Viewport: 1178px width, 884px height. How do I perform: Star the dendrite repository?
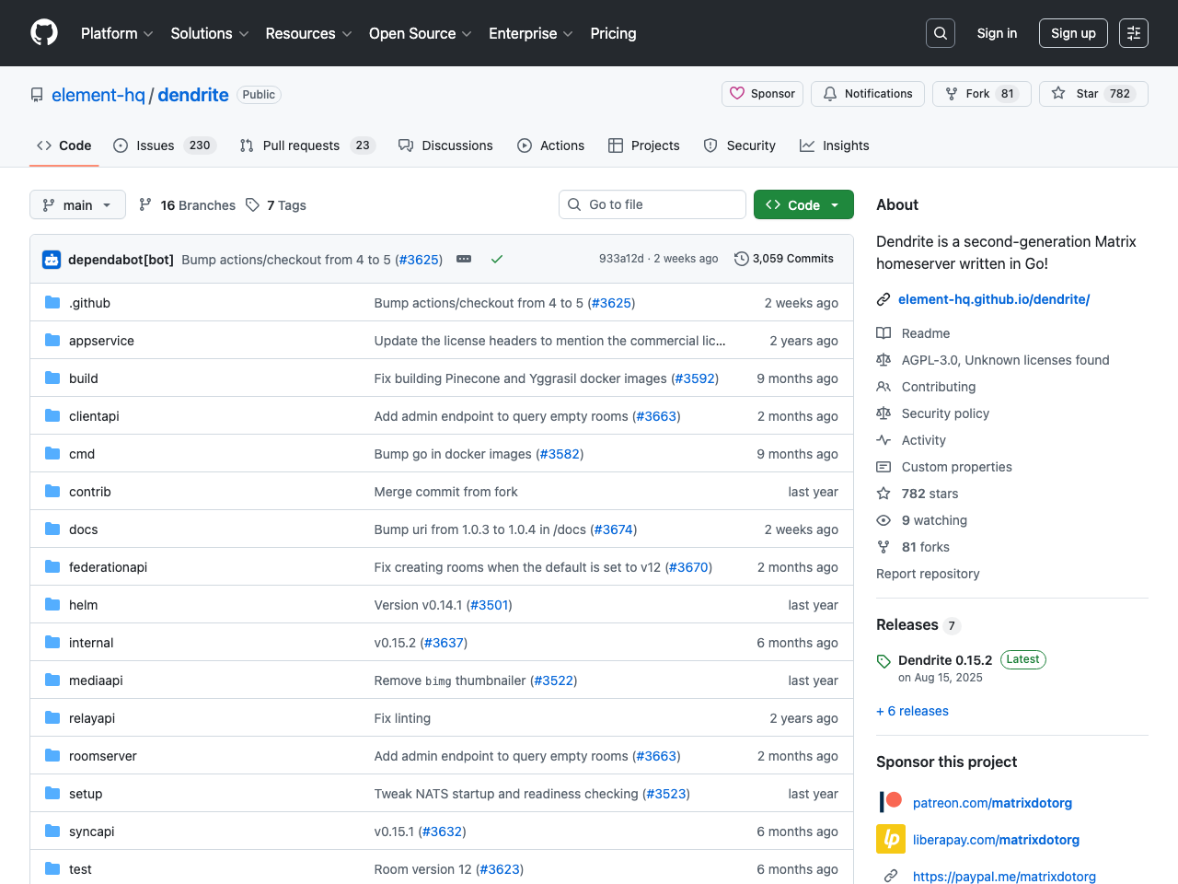pyautogui.click(x=1092, y=94)
